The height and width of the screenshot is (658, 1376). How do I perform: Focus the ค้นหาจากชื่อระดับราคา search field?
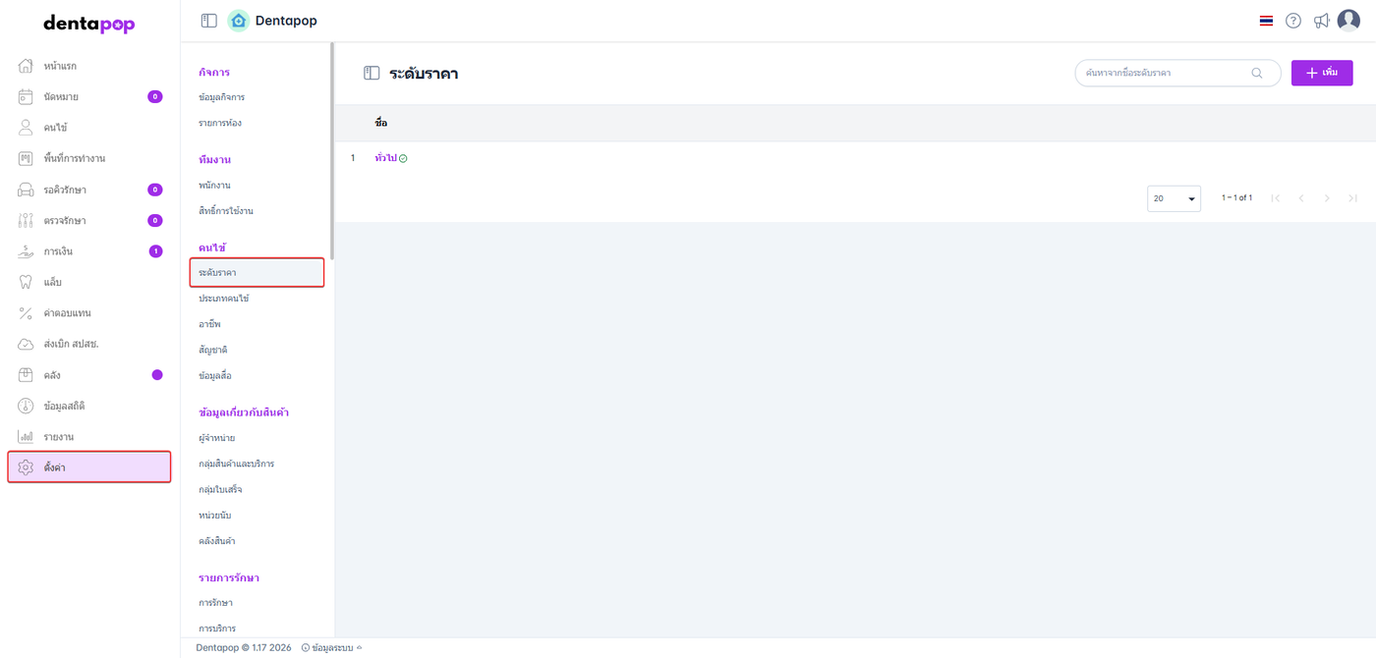point(1177,73)
